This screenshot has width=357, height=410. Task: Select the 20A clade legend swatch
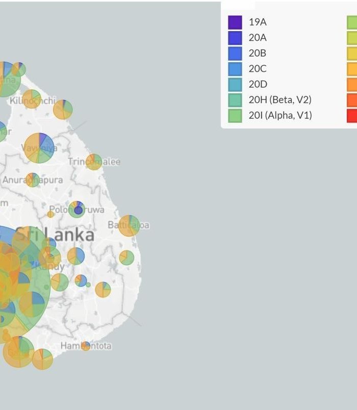235,38
